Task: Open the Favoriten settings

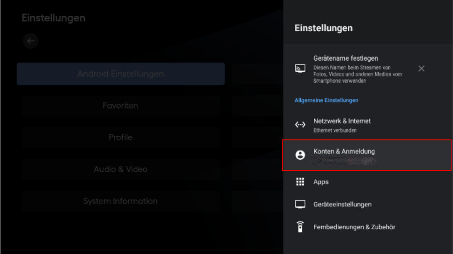Action: pos(120,105)
